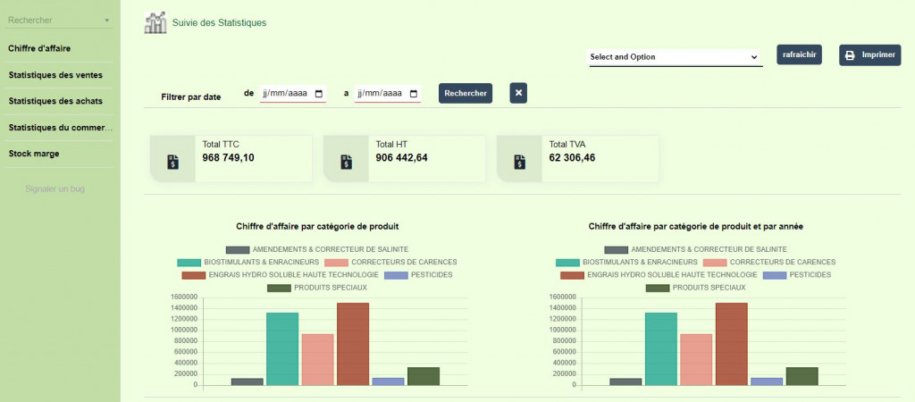This screenshot has width=915, height=402.
Task: Click the statistics chart icon beside the title
Action: coord(155,22)
